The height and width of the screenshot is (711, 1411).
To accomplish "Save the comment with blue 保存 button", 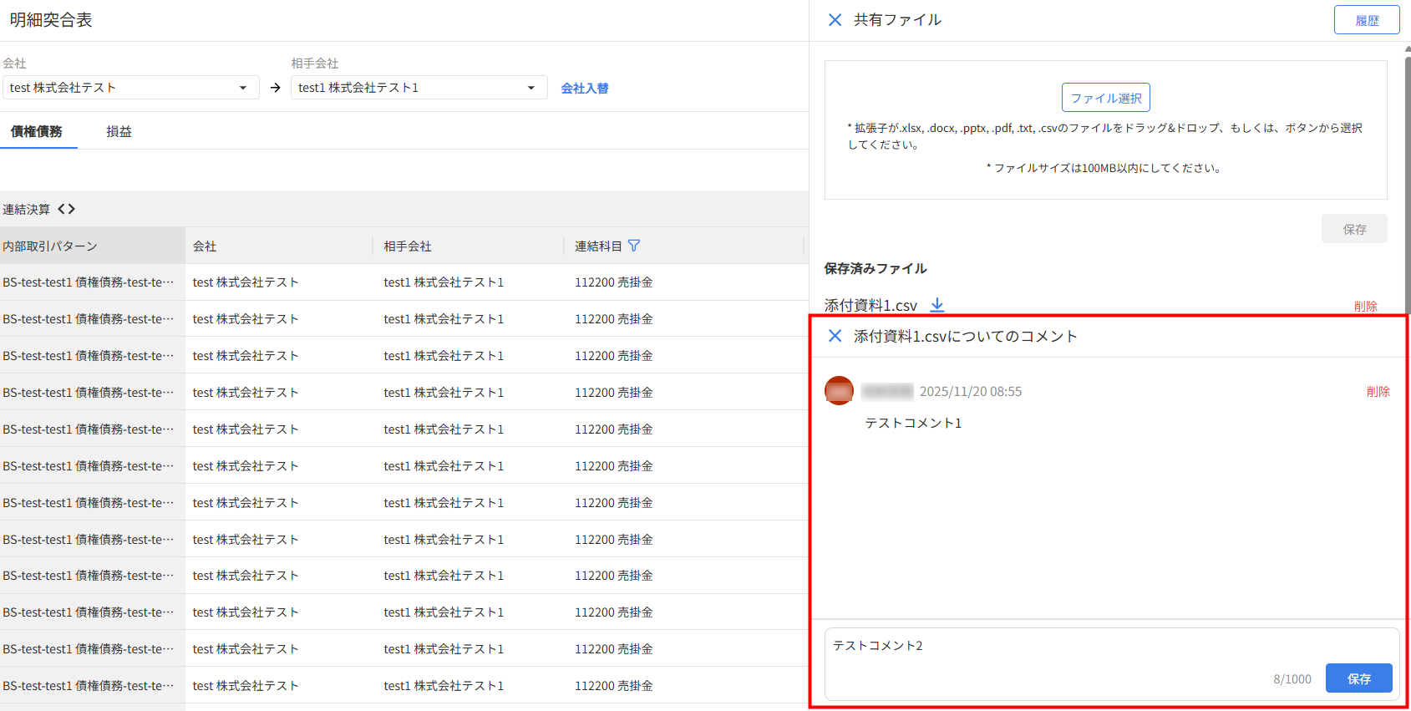I will tap(1358, 678).
